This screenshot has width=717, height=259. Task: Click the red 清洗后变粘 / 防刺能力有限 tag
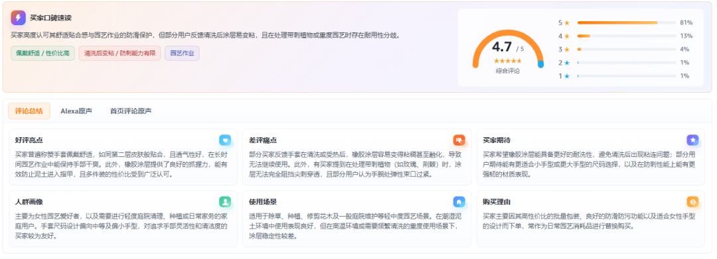pyautogui.click(x=119, y=54)
